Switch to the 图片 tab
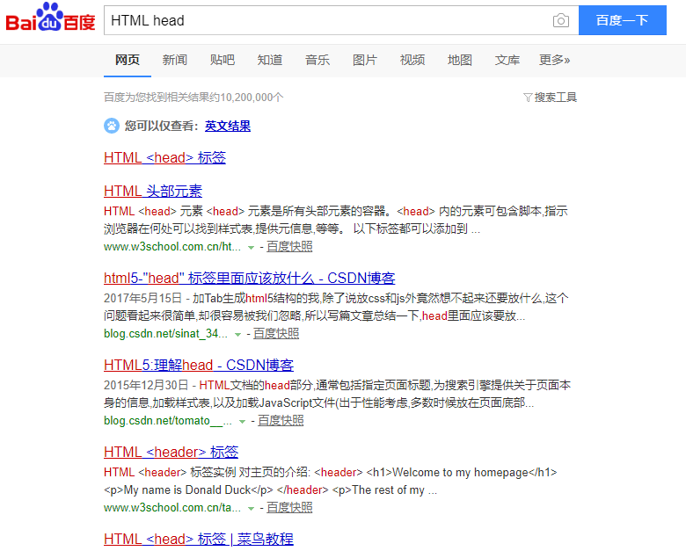 coord(364,60)
